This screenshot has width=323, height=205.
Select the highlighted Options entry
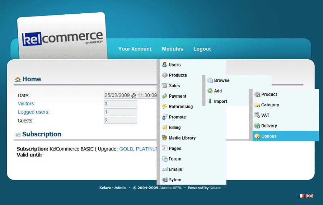pos(269,136)
